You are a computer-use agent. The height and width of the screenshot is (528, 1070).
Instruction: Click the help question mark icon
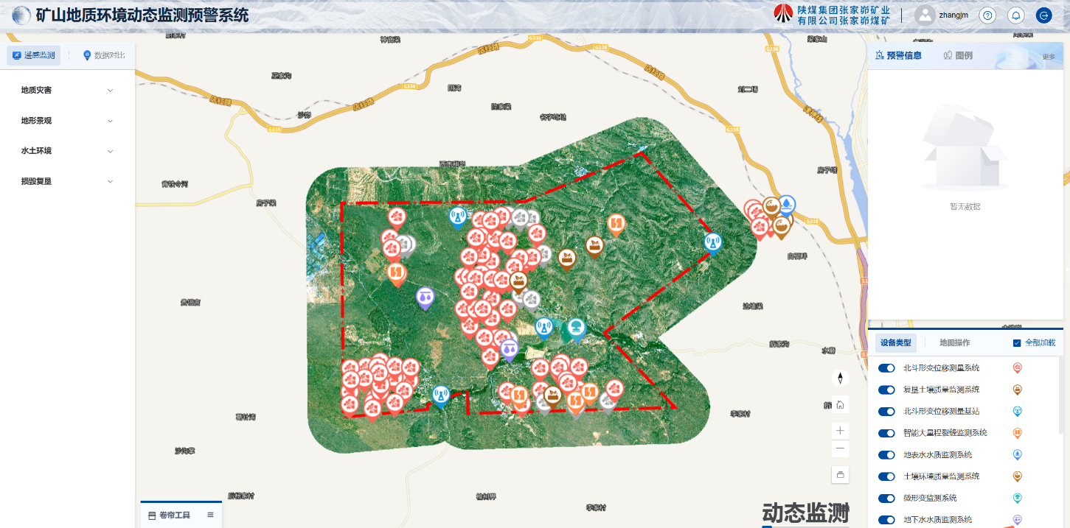point(988,15)
